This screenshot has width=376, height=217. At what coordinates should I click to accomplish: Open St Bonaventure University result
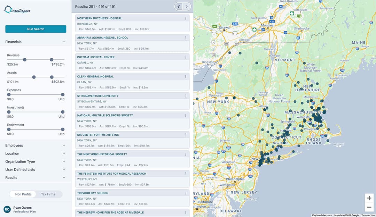pyautogui.click(x=98, y=96)
